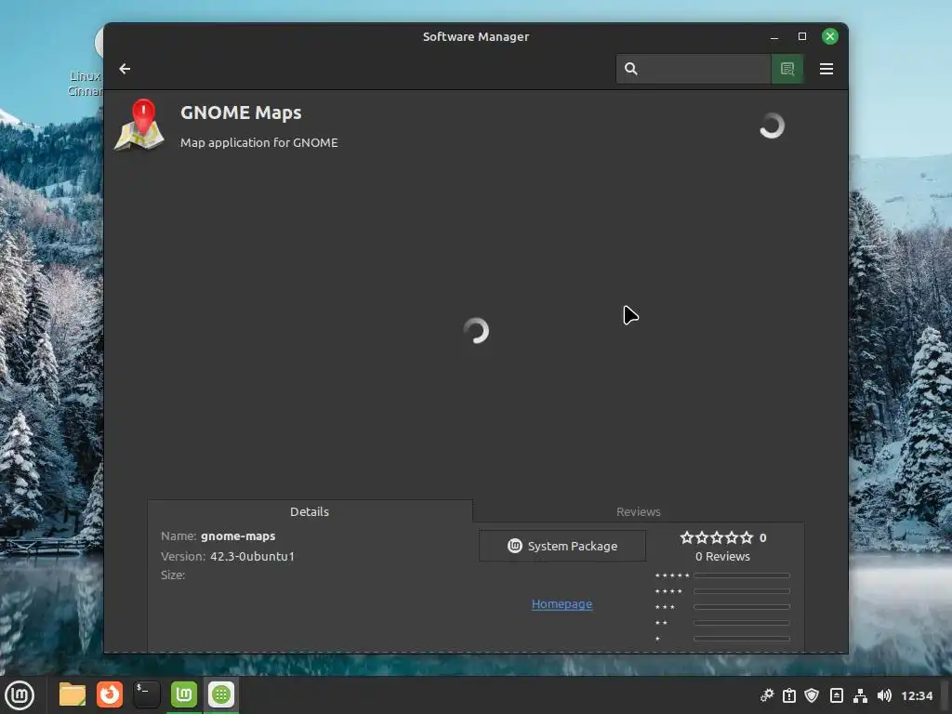This screenshot has width=952, height=714.
Task: Click version 42.3-0ubuntu1 text
Action: tap(252, 556)
